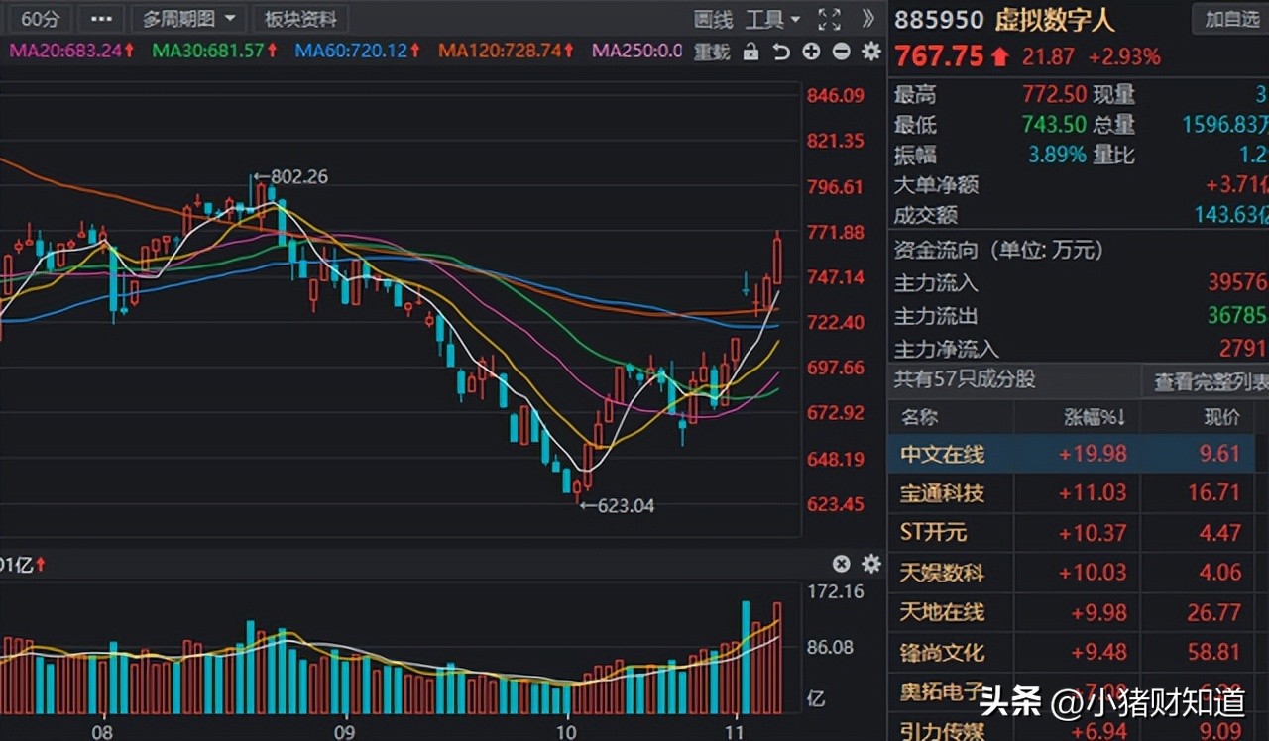This screenshot has height=741, width=1269.
Task: Switch to the 板块资料 tab
Action: 300,18
